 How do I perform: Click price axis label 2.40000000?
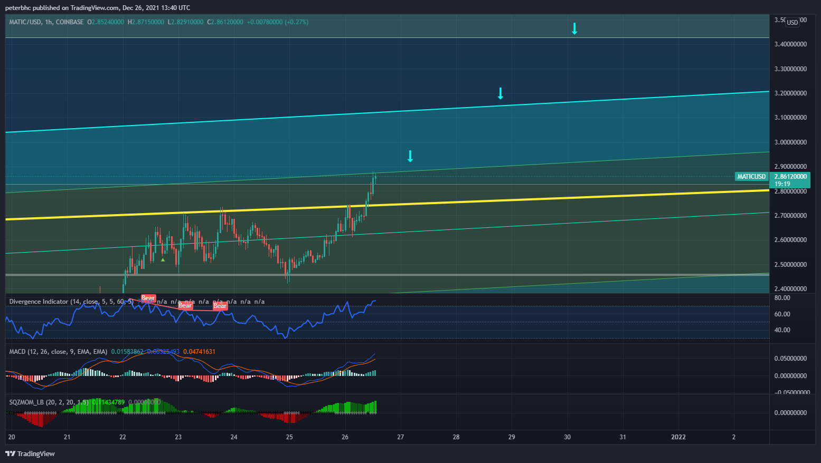pyautogui.click(x=790, y=289)
